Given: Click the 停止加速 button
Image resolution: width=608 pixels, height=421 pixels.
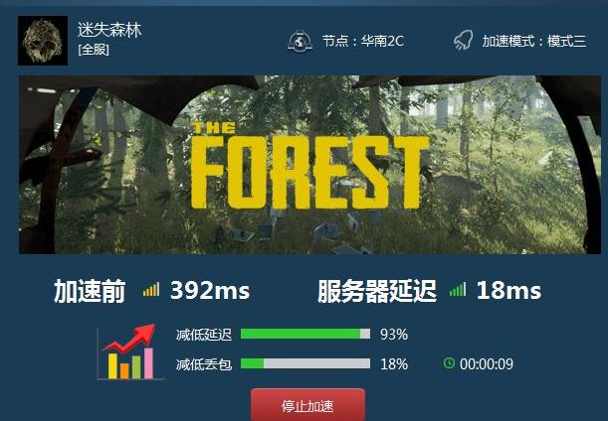Looking at the screenshot, I should click(307, 405).
